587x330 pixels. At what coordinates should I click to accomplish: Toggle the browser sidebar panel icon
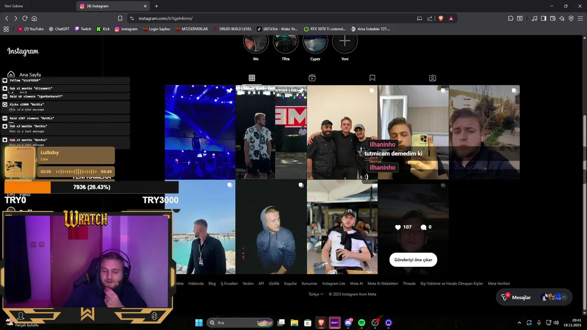[x=543, y=18]
